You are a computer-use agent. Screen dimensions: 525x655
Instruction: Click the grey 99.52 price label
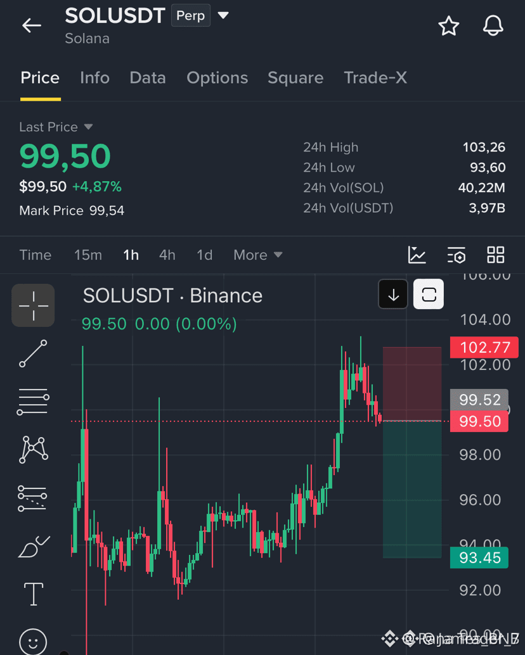pyautogui.click(x=479, y=400)
